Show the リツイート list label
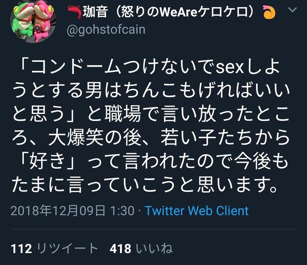Image resolution: width=307 pixels, height=265 pixels. tap(67, 249)
